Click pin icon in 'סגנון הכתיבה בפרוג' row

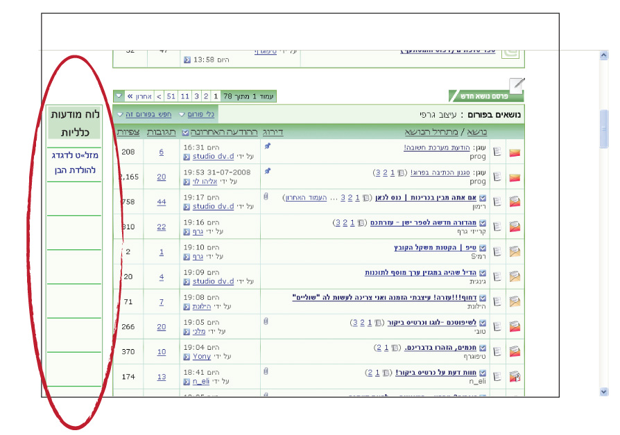click(x=267, y=171)
